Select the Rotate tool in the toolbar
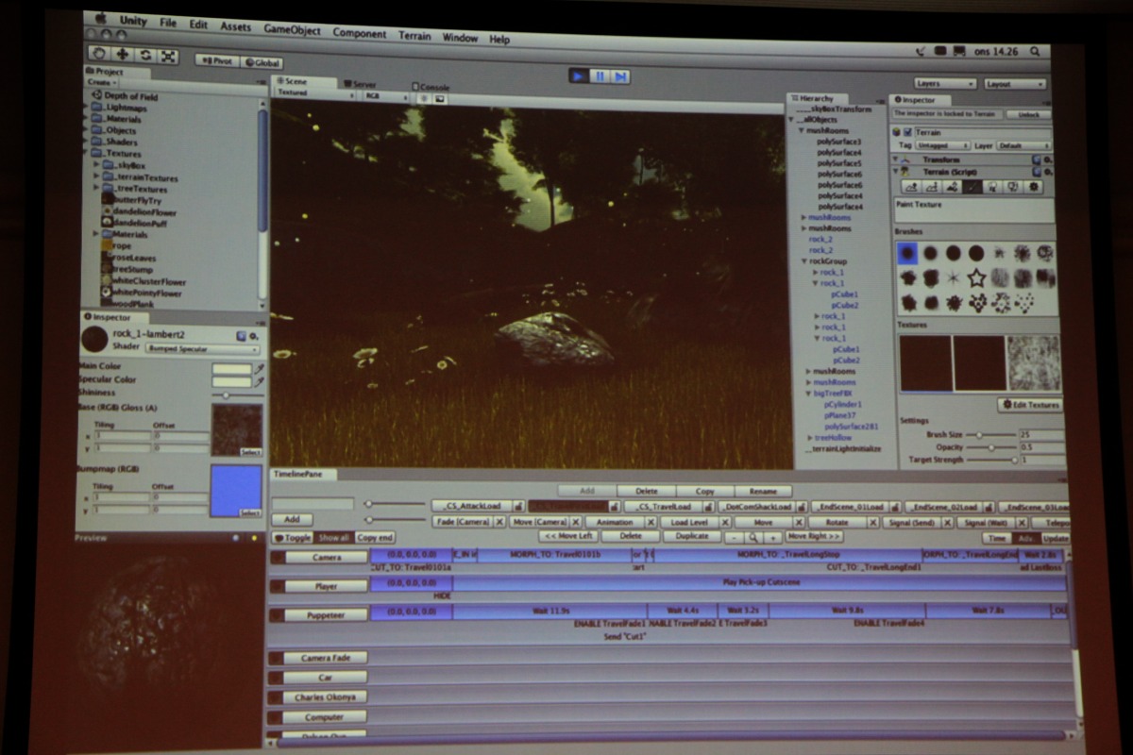The image size is (1133, 755). coord(145,56)
